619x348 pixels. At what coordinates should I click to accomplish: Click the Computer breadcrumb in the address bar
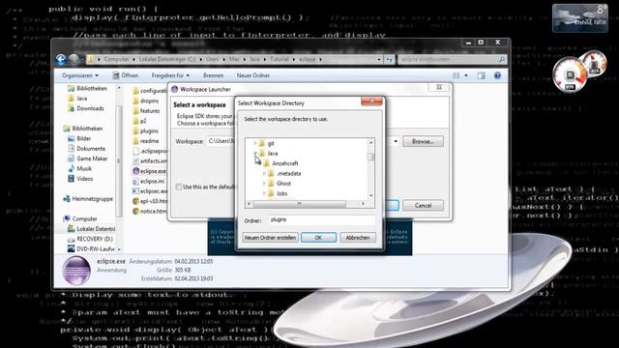point(116,60)
